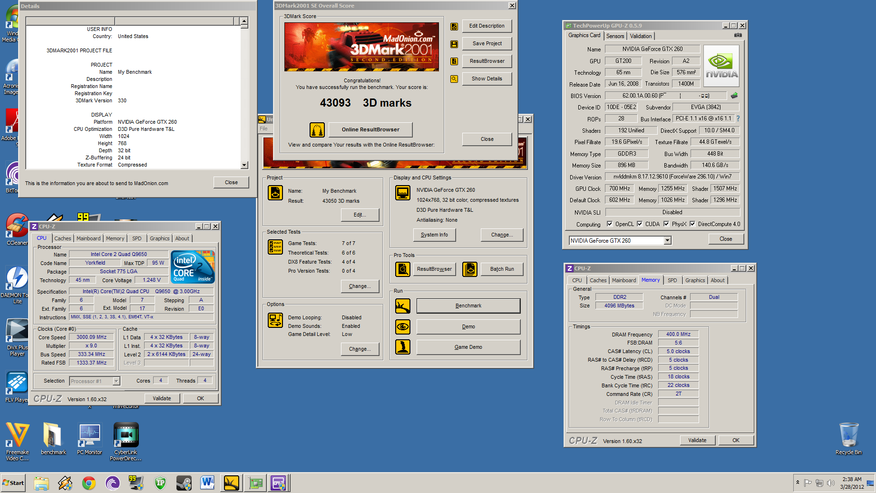
Task: Open Steam from the taskbar
Action: click(x=184, y=483)
